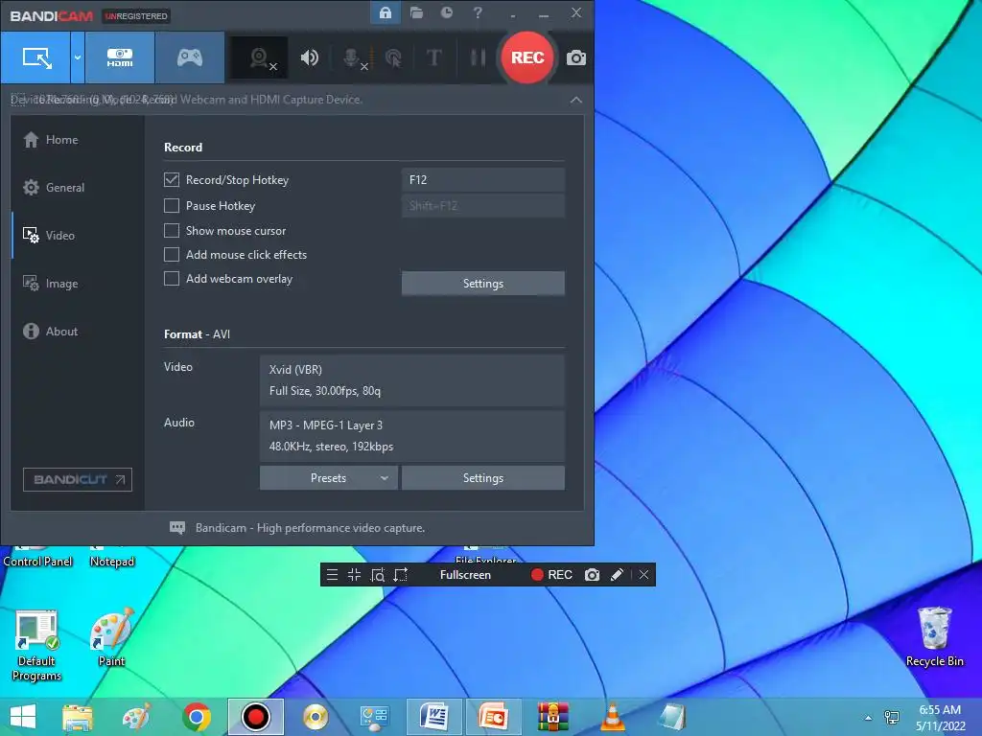Start recording with red REC button
The height and width of the screenshot is (736, 982).
pyautogui.click(x=527, y=57)
